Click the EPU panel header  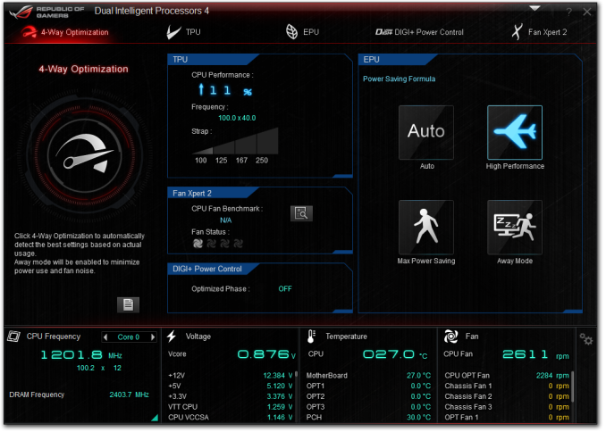click(x=398, y=60)
